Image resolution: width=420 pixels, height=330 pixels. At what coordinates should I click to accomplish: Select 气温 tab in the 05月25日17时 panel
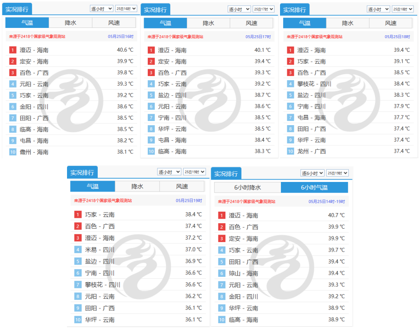coord(165,23)
